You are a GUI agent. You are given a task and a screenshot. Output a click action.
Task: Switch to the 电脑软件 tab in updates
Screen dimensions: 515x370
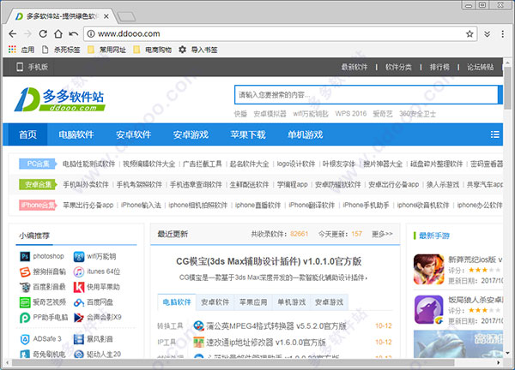[177, 302]
